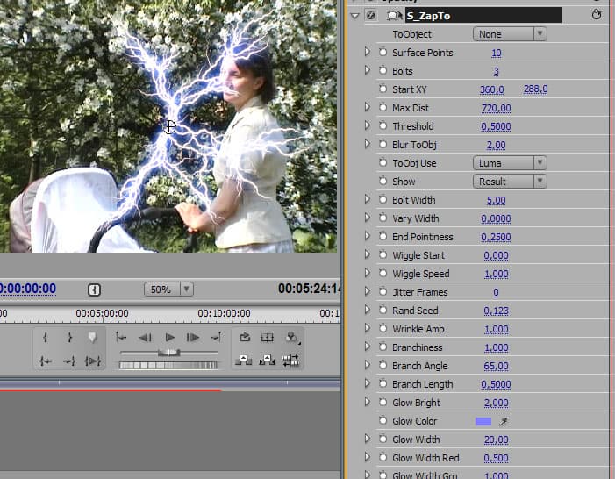Expand the Bolts property

367,70
